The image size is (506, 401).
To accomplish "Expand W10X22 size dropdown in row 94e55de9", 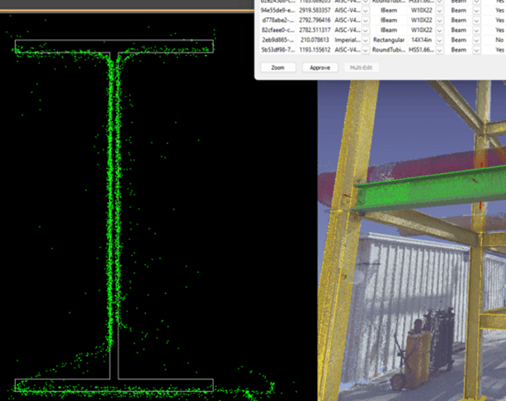I will pos(439,10).
